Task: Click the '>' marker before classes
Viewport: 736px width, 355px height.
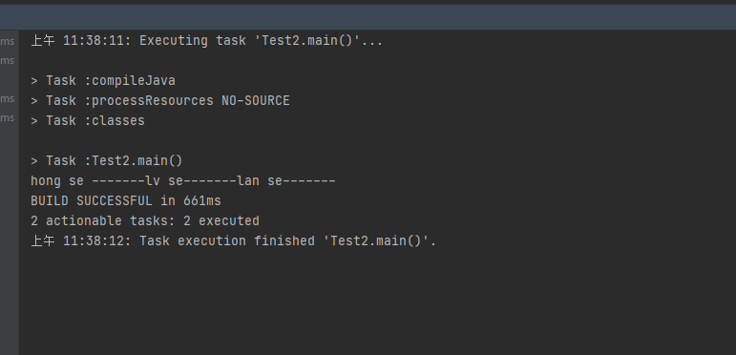Action: [34, 121]
